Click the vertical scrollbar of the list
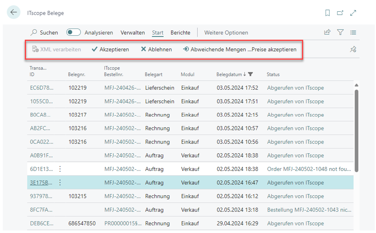This screenshot has height=233, width=376. (x=356, y=131)
